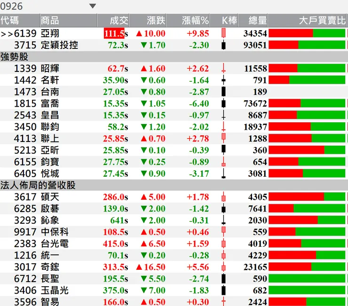The image size is (348, 306).
Task: Click the all-green 大戶買賣比 bar for 長聖
Action: coord(307,278)
